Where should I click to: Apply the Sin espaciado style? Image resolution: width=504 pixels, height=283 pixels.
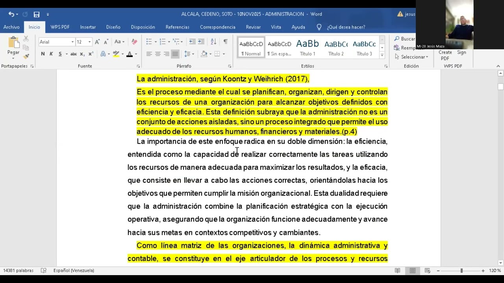[279, 48]
